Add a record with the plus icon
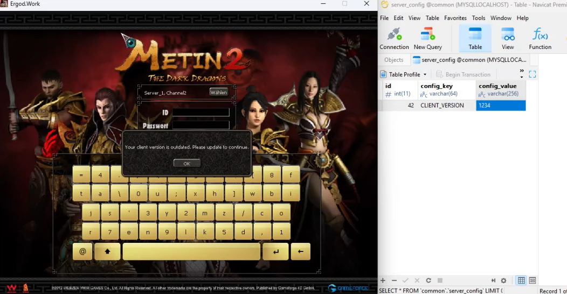 tap(383, 281)
